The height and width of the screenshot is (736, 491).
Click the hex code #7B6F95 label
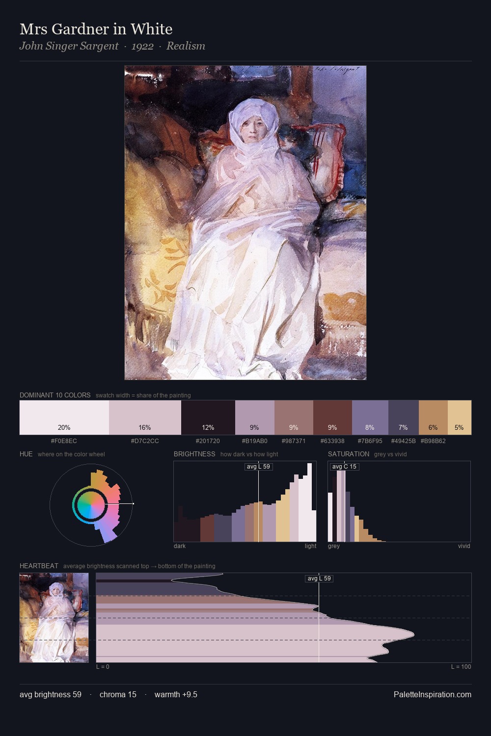click(370, 441)
